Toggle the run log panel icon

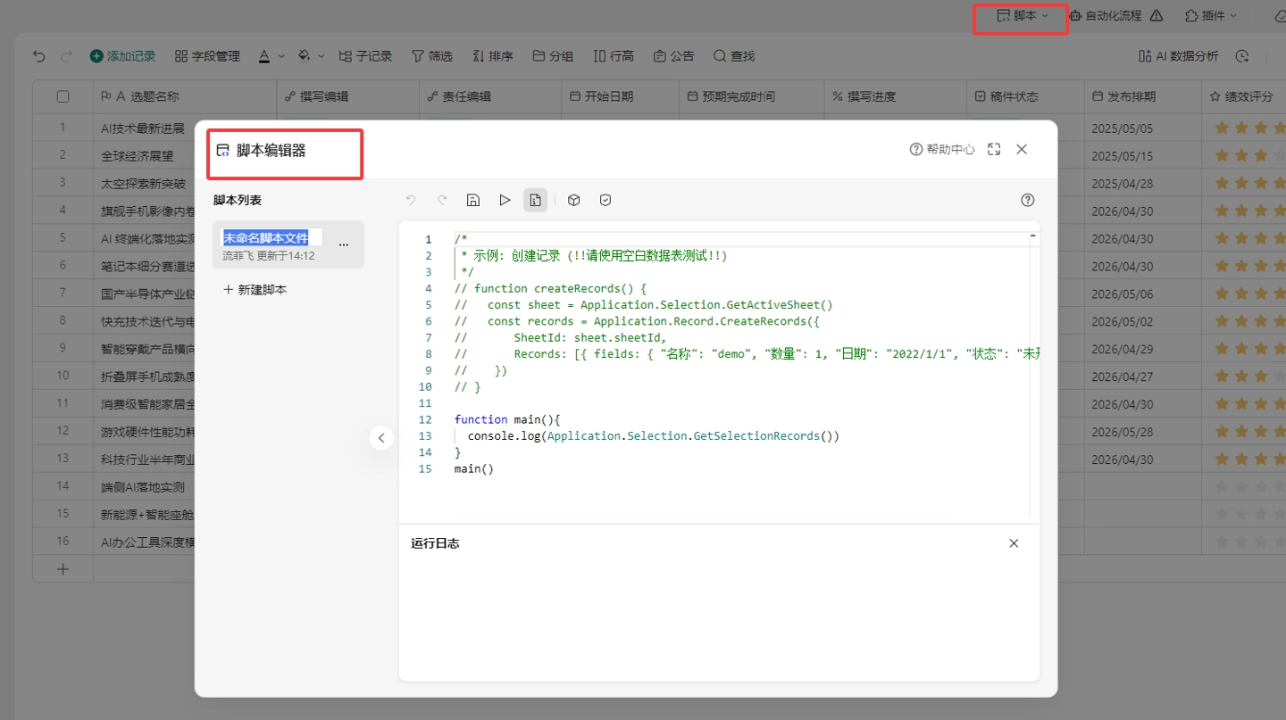(535, 200)
